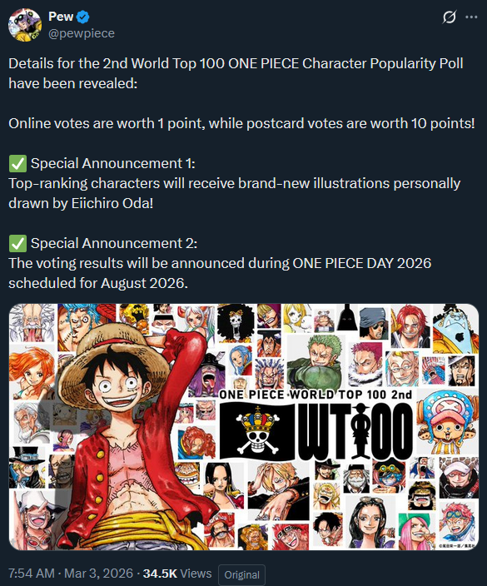Open the three-dot more options menu
This screenshot has width=487, height=586.
point(471,17)
